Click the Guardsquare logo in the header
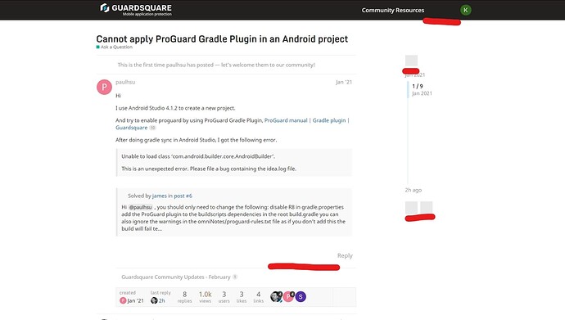This screenshot has width=565, height=320. tap(136, 10)
